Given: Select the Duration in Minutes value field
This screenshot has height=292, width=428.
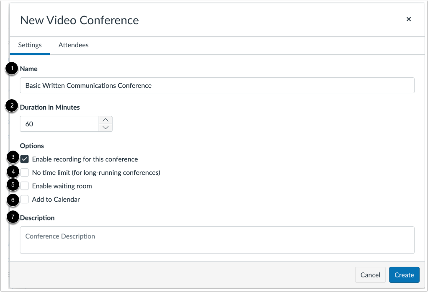Looking at the screenshot, I should tap(59, 124).
